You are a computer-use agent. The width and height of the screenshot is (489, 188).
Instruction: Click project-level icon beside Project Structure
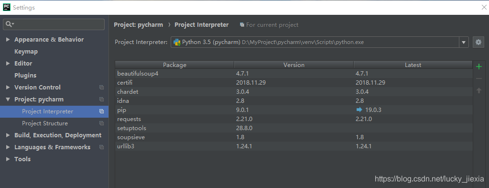tap(101, 123)
